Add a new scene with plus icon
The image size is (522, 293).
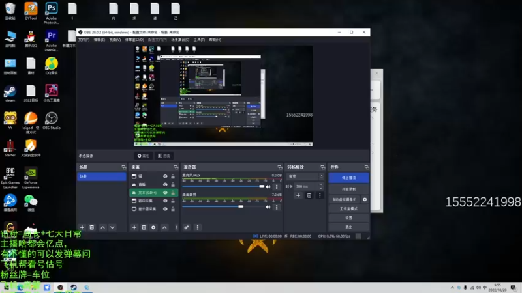point(82,227)
